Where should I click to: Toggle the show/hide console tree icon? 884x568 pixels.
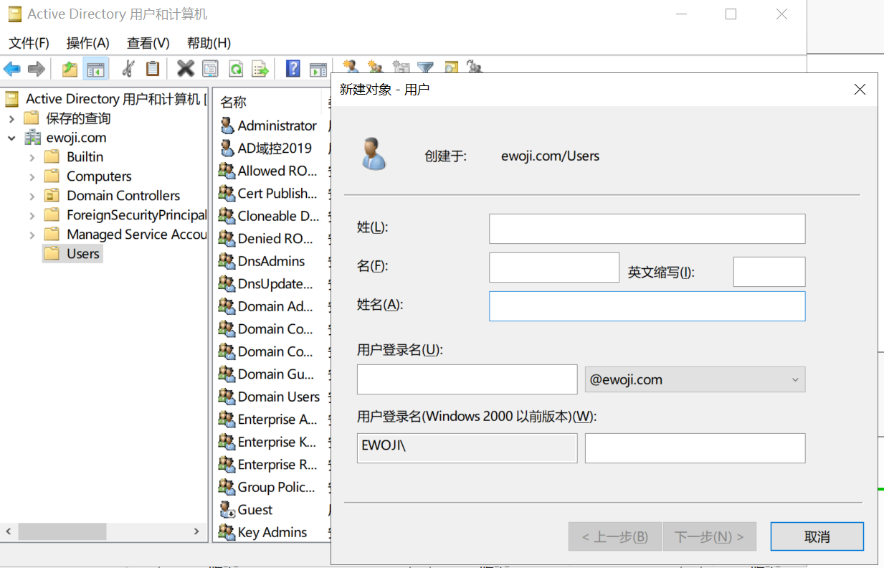coord(95,69)
